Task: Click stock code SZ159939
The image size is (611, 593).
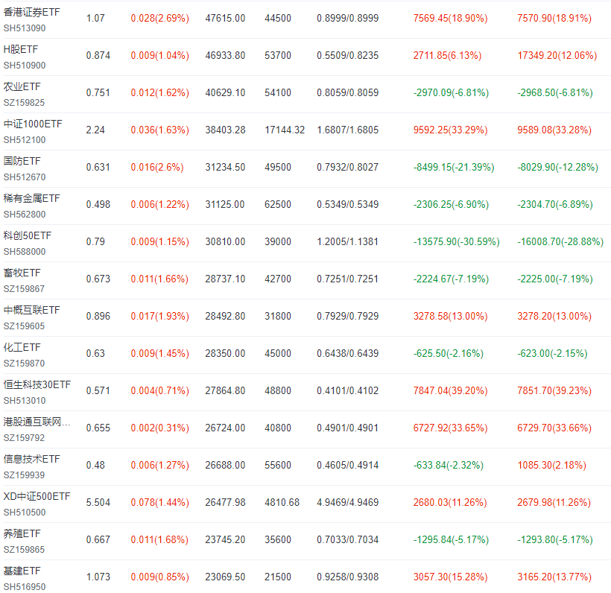Action: pyautogui.click(x=24, y=475)
